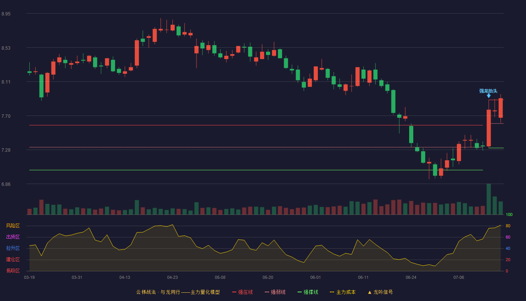Select the 拉升区 zone label
The image size is (526, 301).
13,248
